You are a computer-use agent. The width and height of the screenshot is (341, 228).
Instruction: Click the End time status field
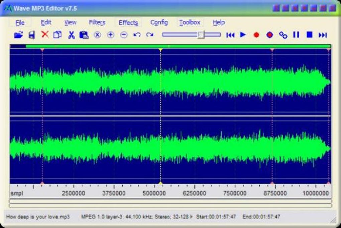(261, 217)
